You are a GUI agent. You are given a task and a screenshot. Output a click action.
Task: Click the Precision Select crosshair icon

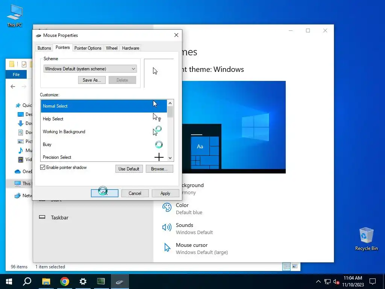click(x=159, y=157)
